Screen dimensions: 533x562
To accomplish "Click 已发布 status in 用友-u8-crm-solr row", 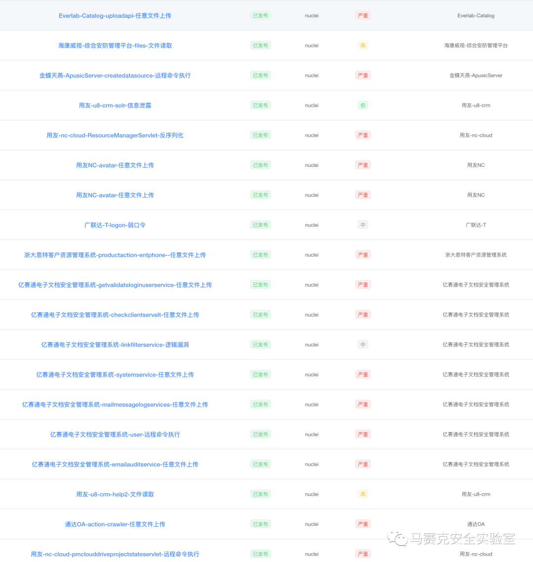I will (x=261, y=105).
